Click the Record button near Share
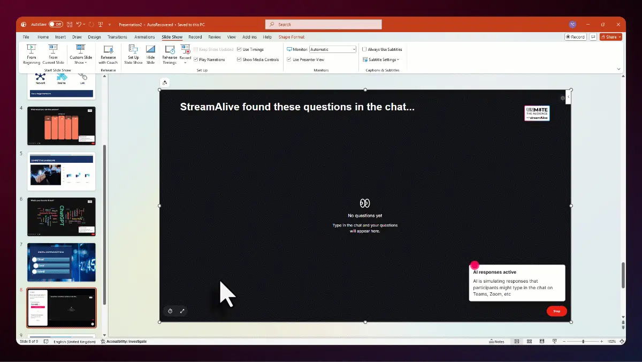 click(576, 37)
